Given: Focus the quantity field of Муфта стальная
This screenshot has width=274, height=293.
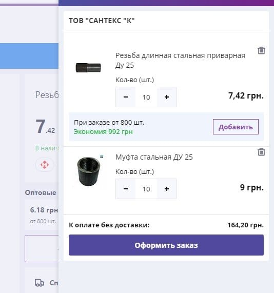Looking at the screenshot, I should click(x=146, y=189).
